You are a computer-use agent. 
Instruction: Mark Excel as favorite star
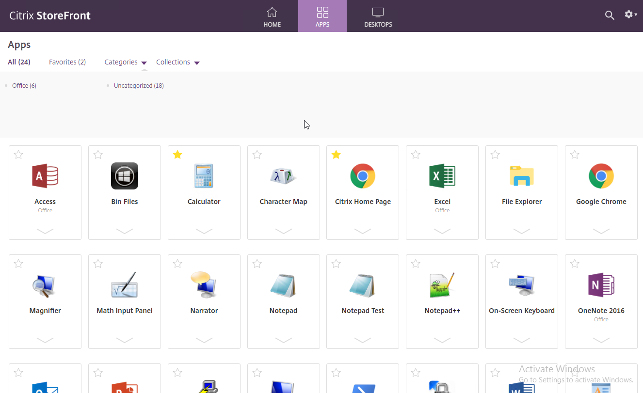tap(416, 155)
